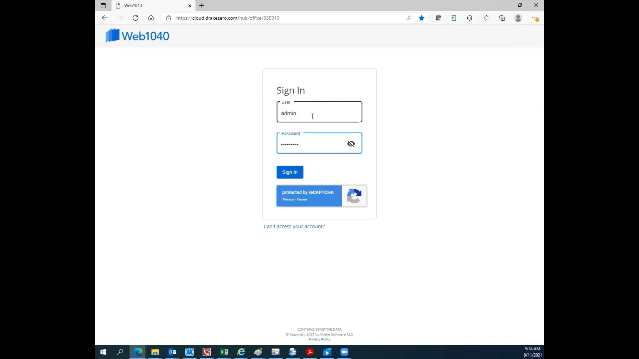Open Excel from the taskbar
The height and width of the screenshot is (359, 639).
[224, 352]
